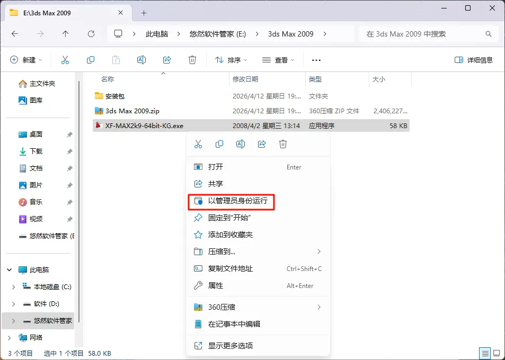Click Share icon in context menu
The width and height of the screenshot is (505, 360).
click(262, 144)
